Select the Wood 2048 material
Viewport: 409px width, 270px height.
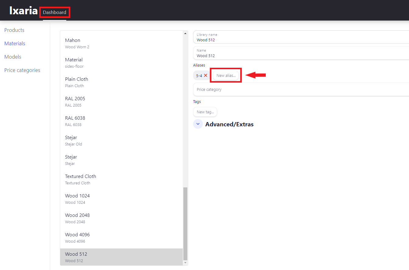point(122,218)
